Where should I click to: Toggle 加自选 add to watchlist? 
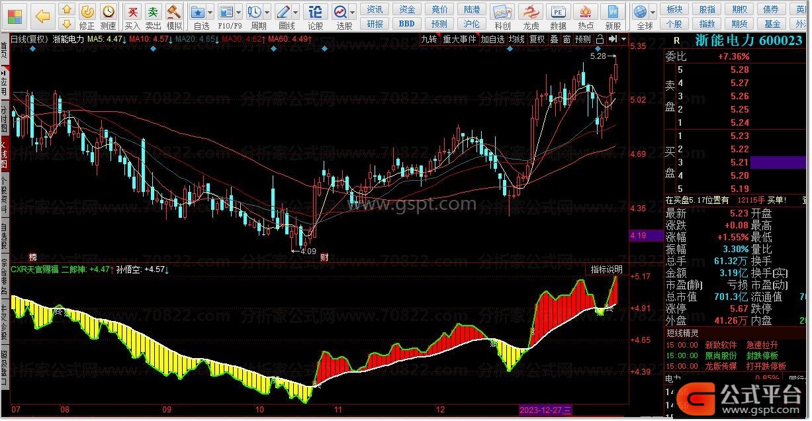[492, 39]
